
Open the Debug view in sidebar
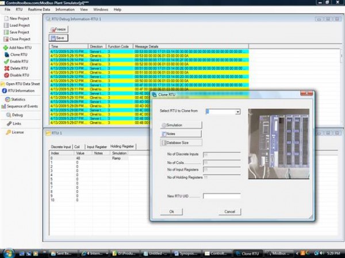7,115
